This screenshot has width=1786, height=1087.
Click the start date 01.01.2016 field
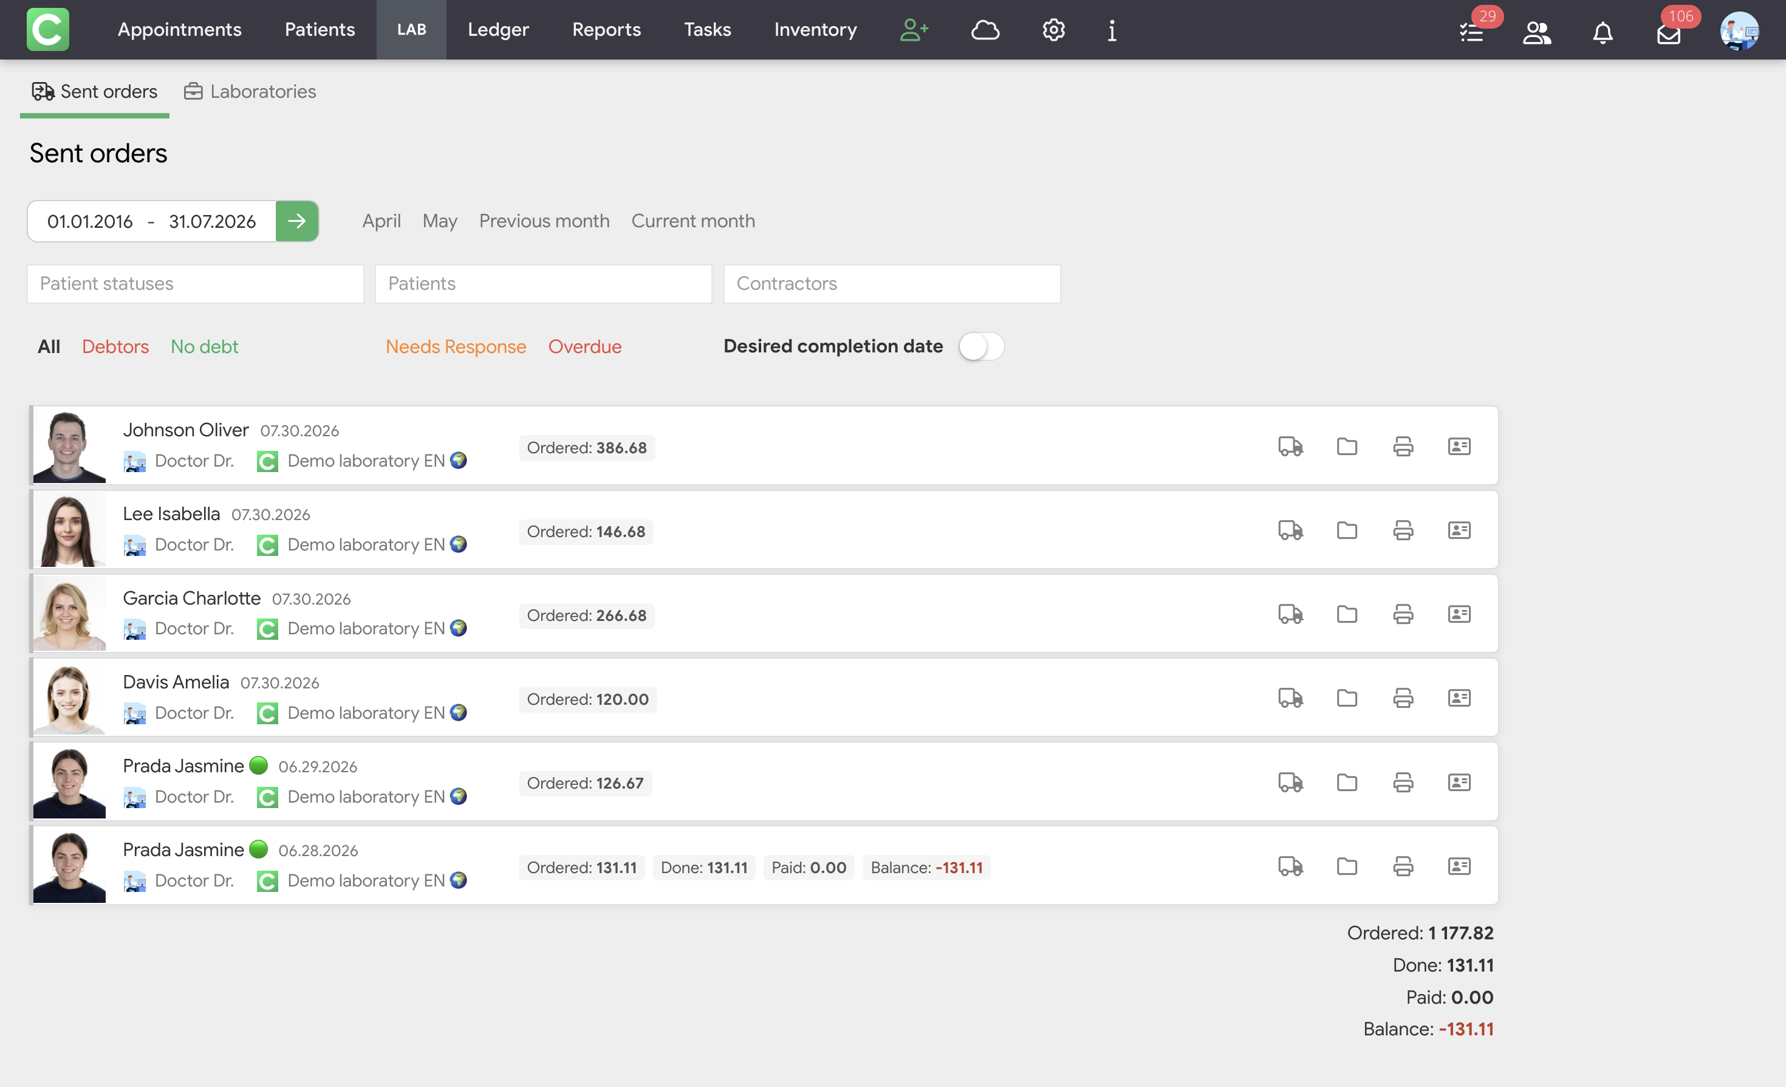[90, 222]
